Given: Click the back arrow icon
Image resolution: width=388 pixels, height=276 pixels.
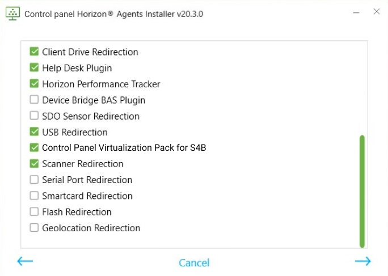Looking at the screenshot, I should click(x=26, y=261).
